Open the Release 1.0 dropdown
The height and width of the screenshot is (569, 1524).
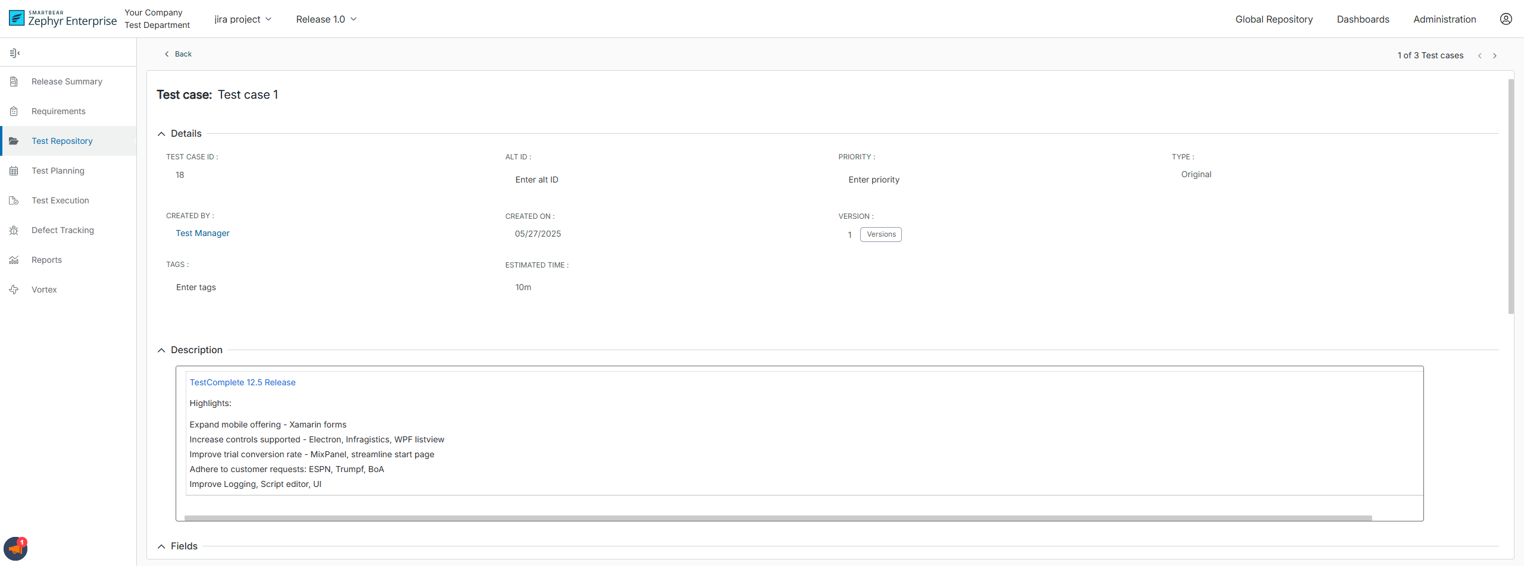326,18
